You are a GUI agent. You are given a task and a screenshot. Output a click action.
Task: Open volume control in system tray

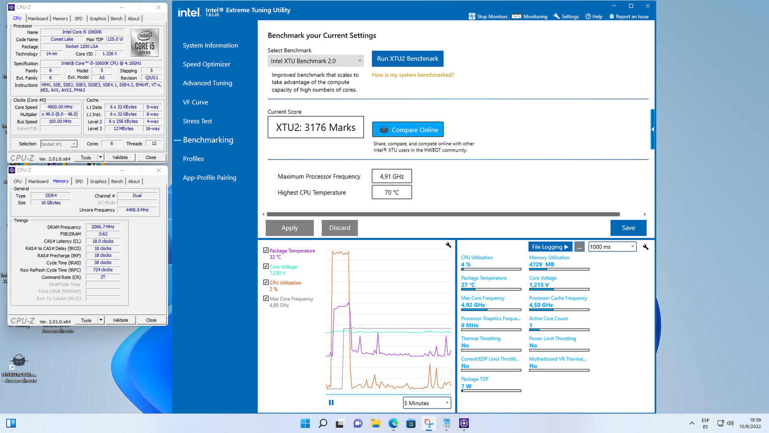point(731,423)
